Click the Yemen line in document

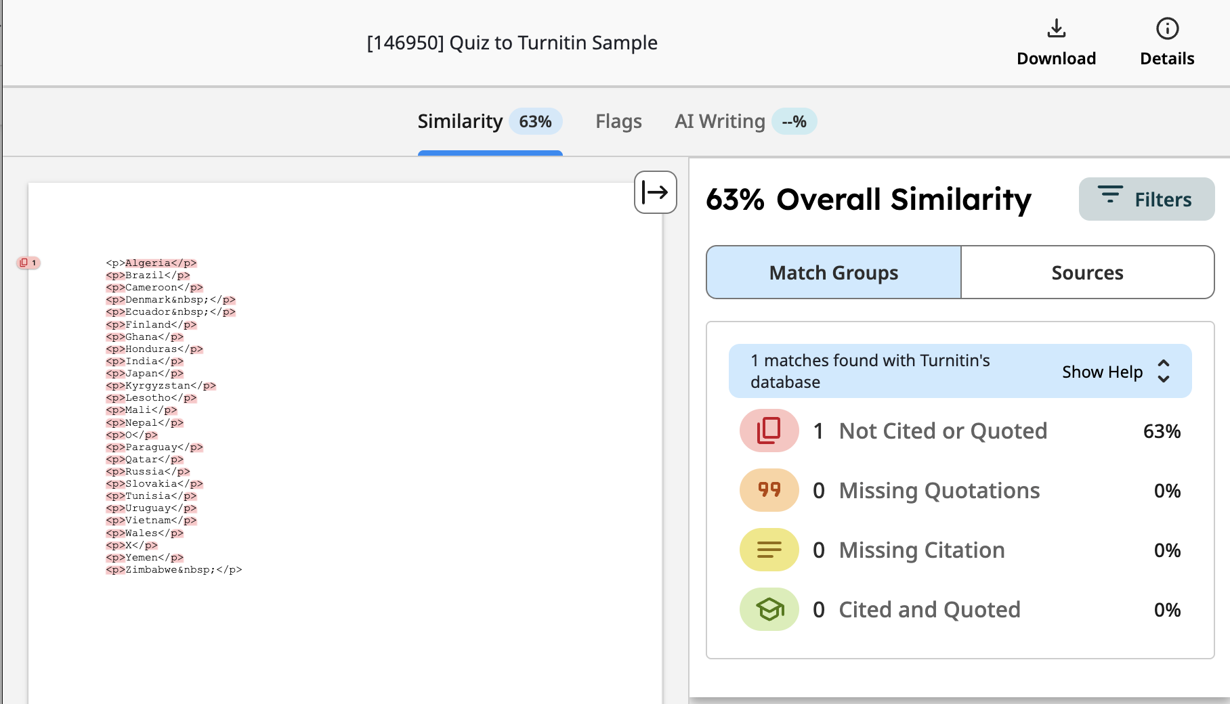[144, 557]
